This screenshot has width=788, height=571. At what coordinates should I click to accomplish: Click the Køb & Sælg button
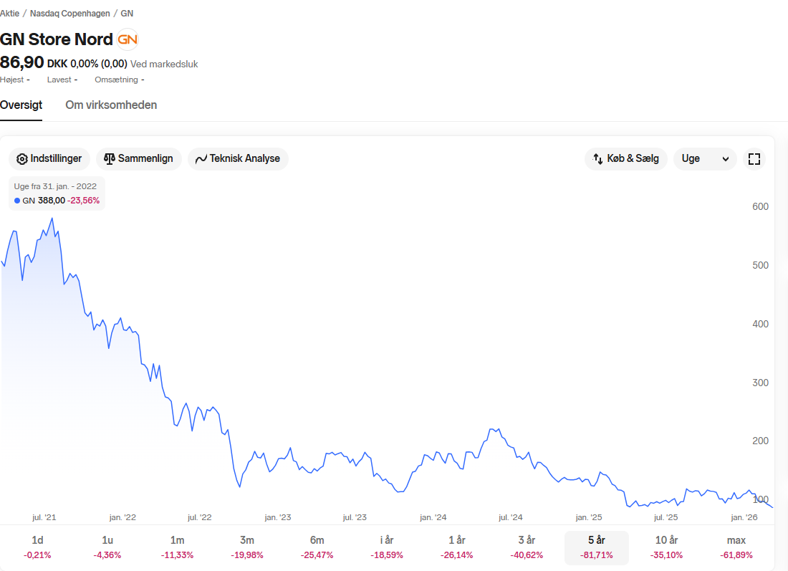tap(625, 159)
